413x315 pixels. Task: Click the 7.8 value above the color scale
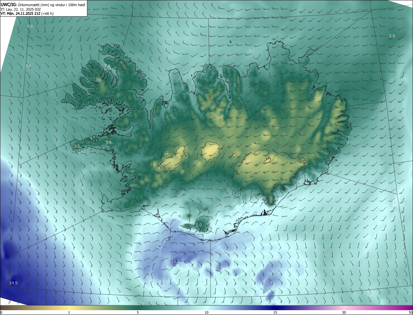pos(142,303)
